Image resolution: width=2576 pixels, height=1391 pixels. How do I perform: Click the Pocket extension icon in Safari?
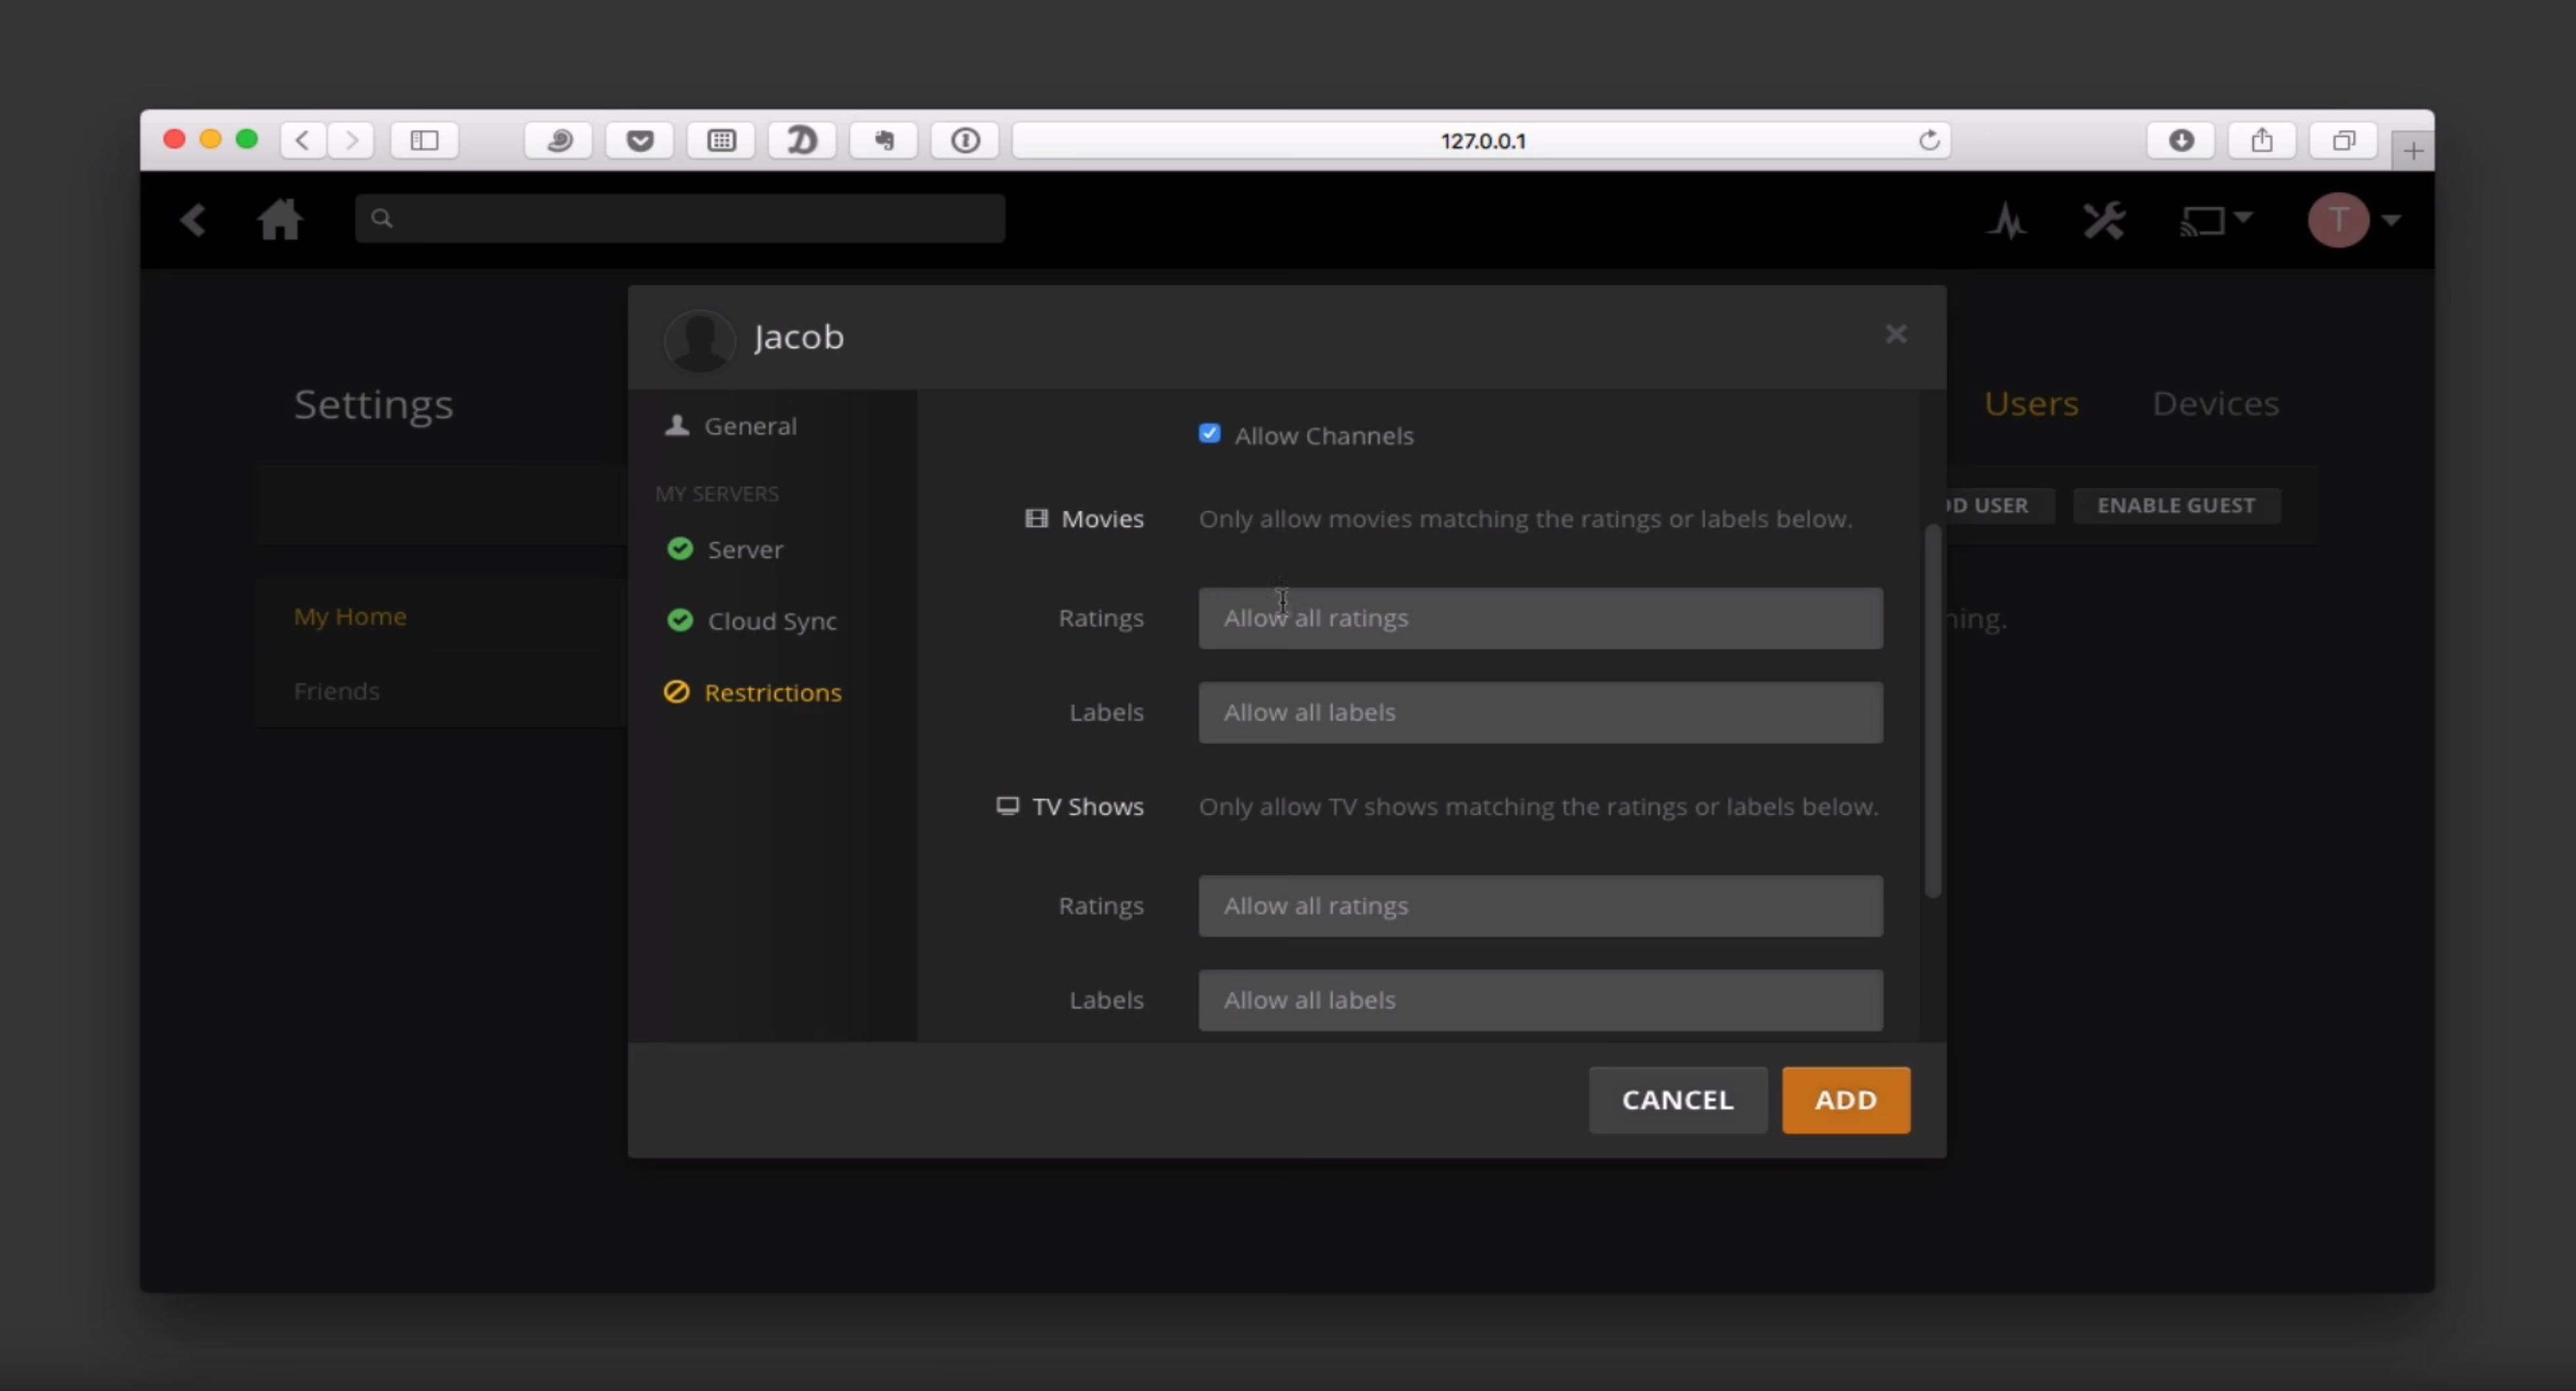click(640, 140)
